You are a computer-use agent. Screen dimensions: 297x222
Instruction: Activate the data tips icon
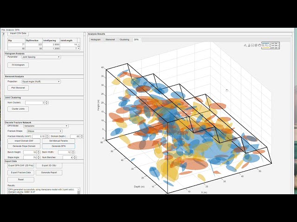(252, 45)
